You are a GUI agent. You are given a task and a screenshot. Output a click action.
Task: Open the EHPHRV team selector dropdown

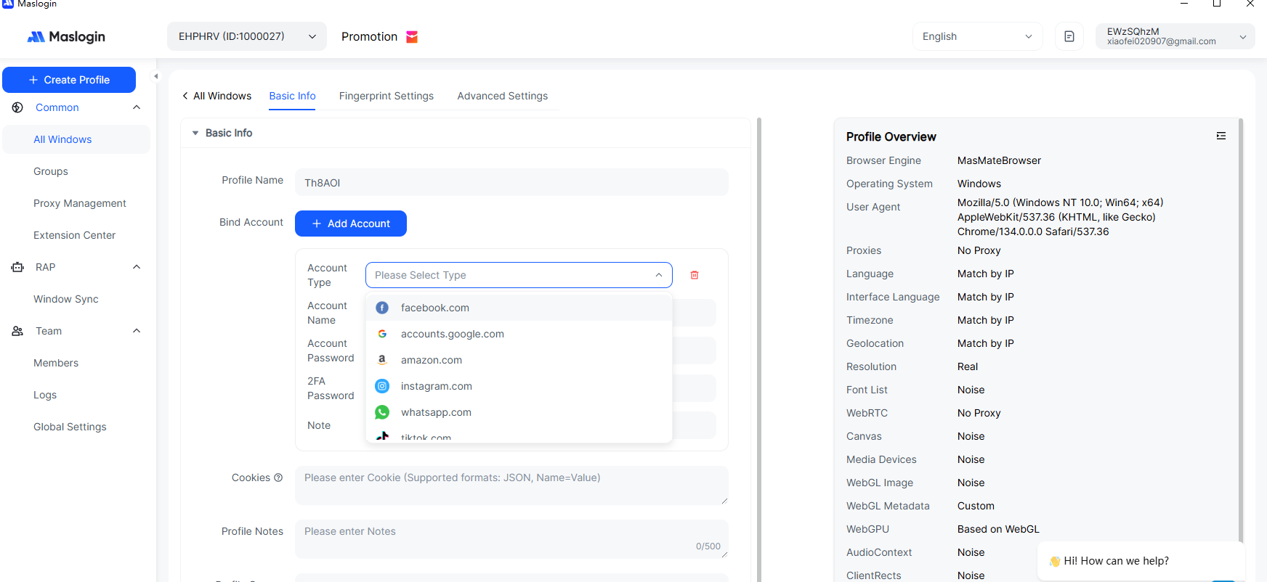click(247, 36)
